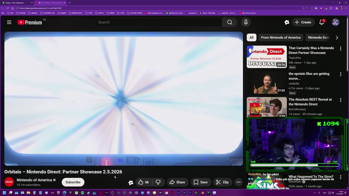The height and width of the screenshot is (196, 349).
Task: Open Xbox app from the taskbar
Action: click(76, 193)
